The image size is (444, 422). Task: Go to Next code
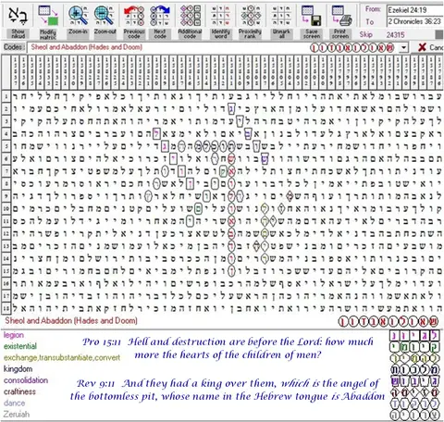[160, 21]
